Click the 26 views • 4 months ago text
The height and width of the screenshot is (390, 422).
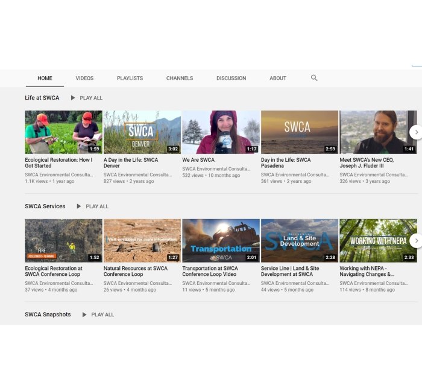[x=130, y=289]
